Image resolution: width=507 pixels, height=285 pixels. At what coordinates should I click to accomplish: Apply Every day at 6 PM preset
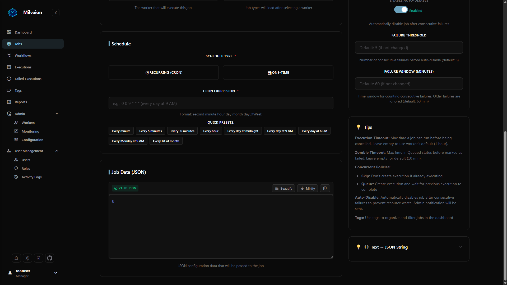click(314, 131)
